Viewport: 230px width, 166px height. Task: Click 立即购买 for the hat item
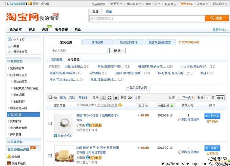(212, 153)
